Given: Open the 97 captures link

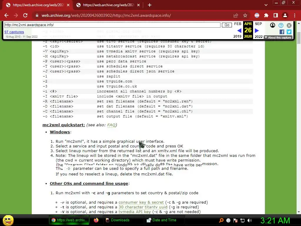Looking at the screenshot, I should click(x=14, y=32).
